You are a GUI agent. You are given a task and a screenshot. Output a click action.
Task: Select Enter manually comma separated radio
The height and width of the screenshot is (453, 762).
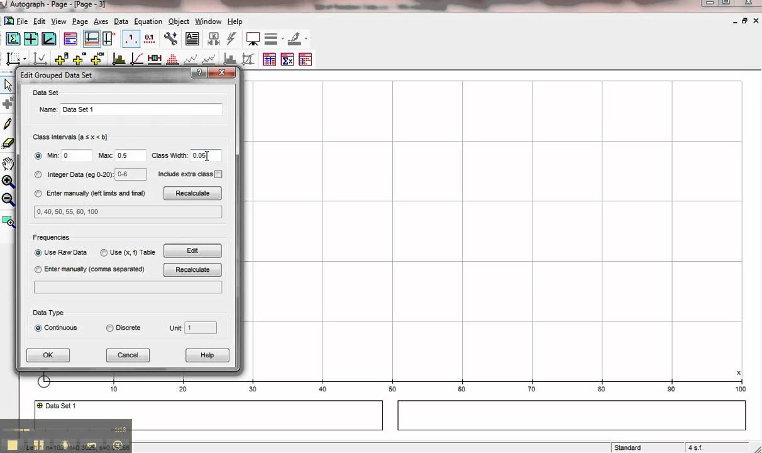pyautogui.click(x=38, y=269)
